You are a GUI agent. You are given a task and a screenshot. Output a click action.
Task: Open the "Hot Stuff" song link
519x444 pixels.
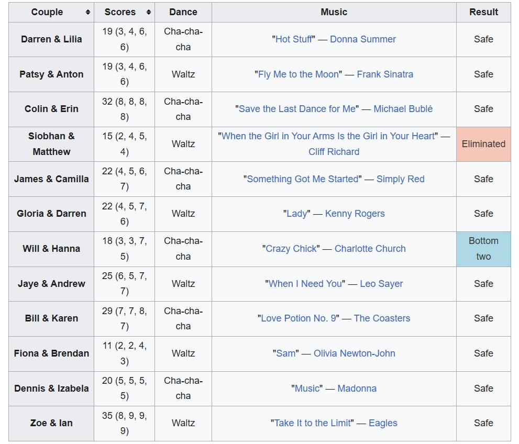click(x=294, y=39)
